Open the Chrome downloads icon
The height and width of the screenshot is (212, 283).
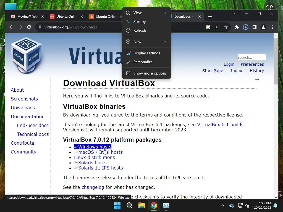245,27
